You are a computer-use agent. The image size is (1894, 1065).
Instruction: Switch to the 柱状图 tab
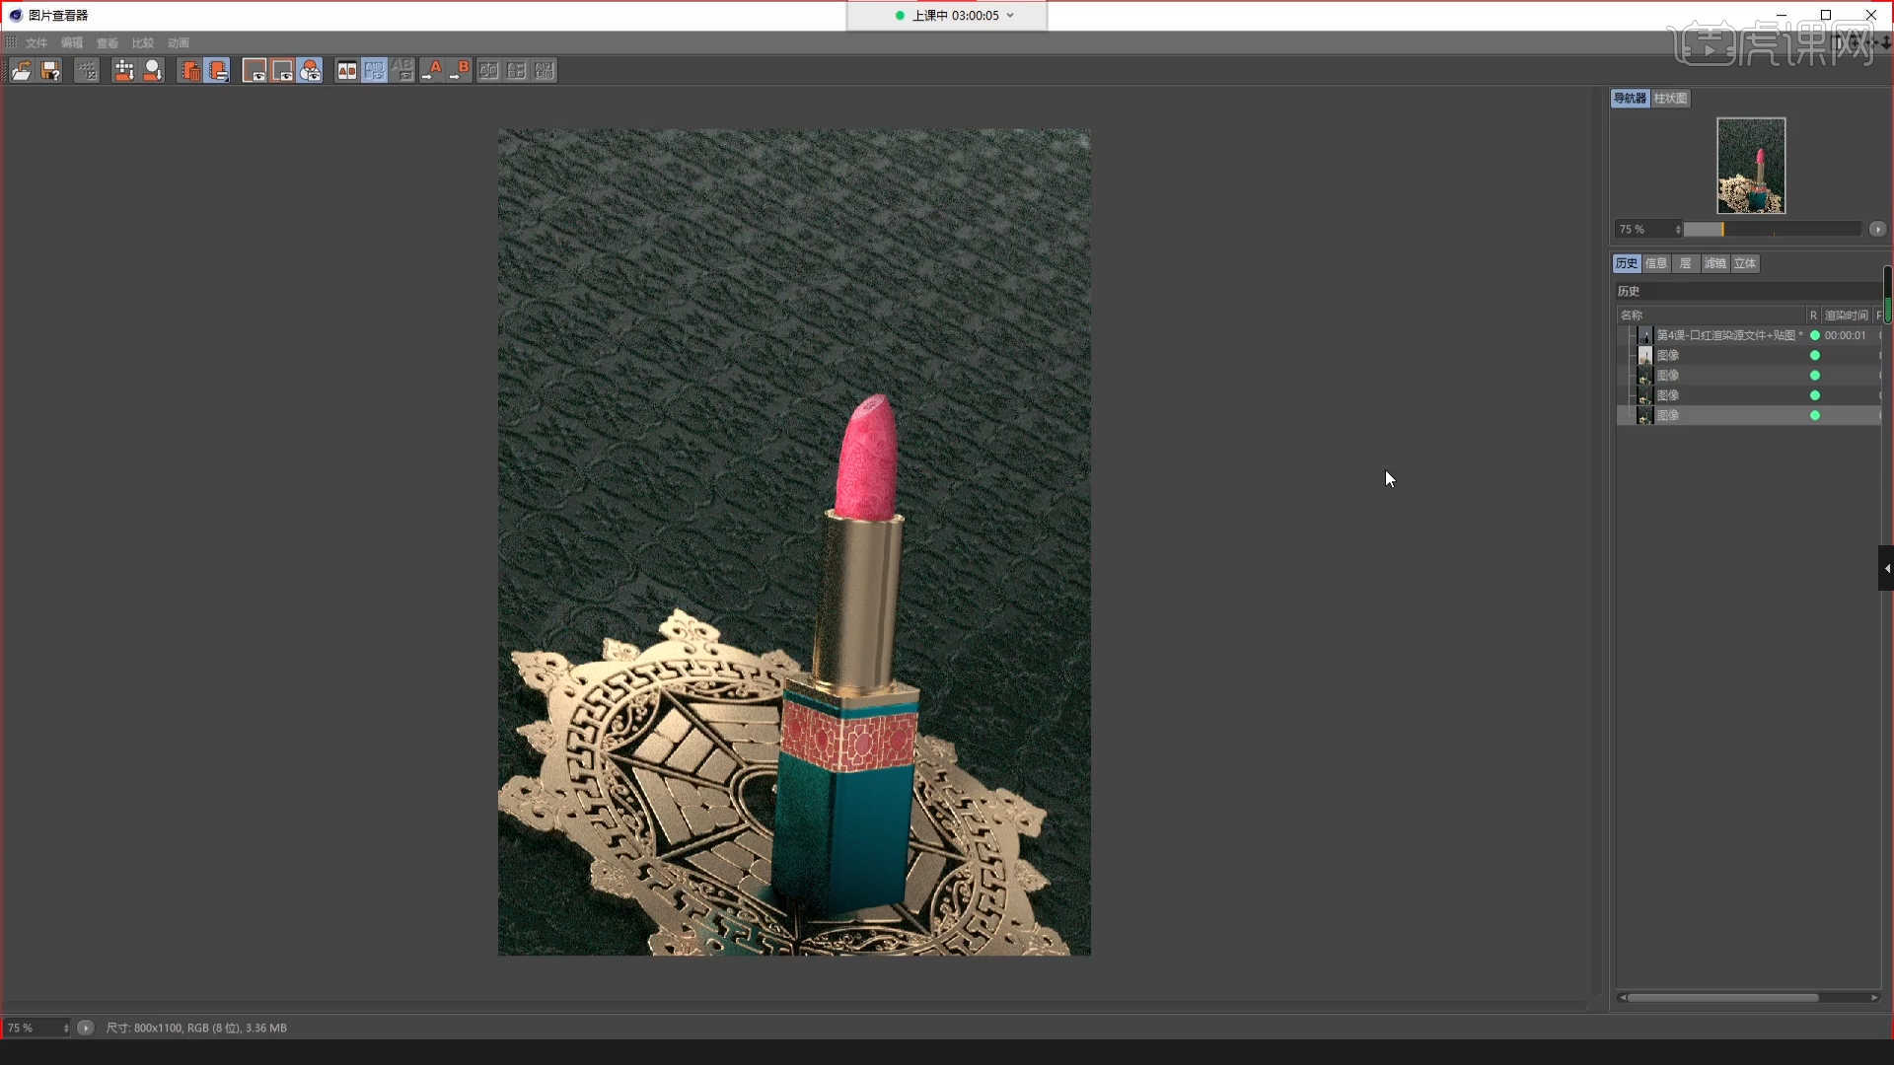1670,98
